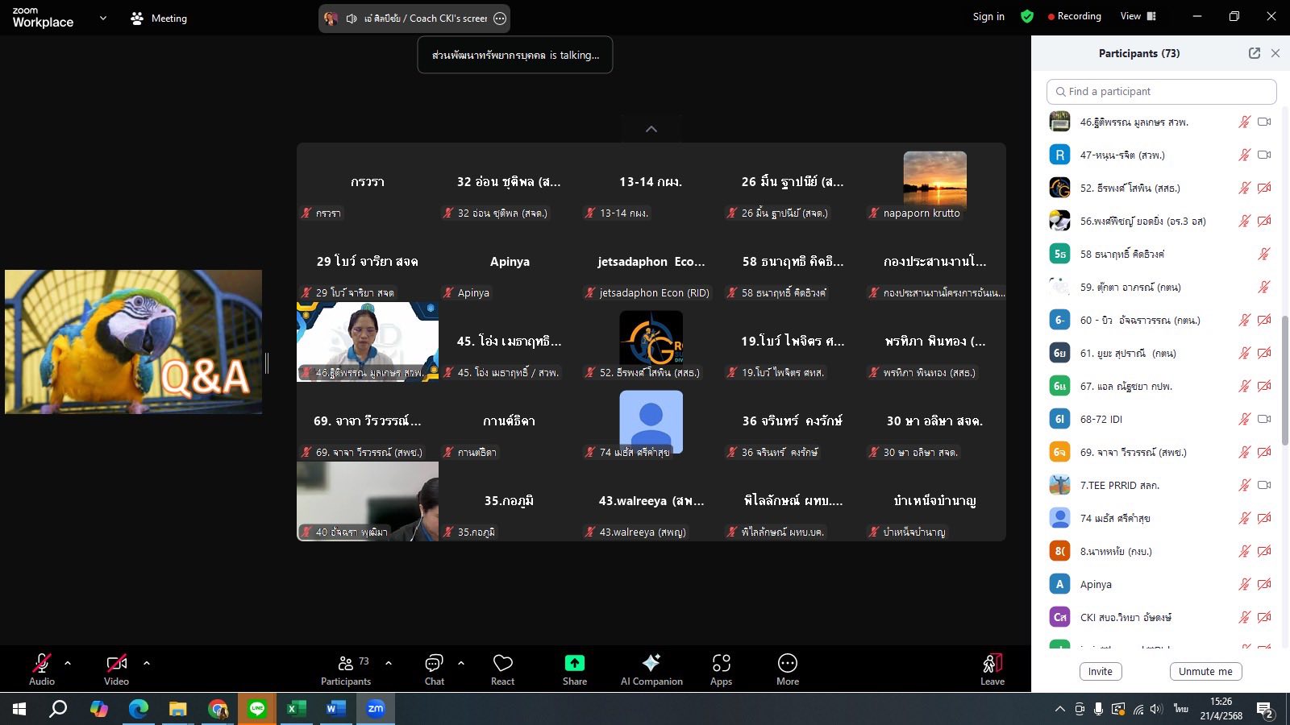Expand video options arrow next to Video
The width and height of the screenshot is (1290, 725).
[x=147, y=663]
